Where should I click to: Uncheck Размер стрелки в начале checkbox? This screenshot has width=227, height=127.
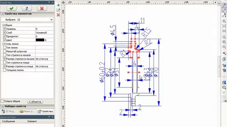[5, 59]
